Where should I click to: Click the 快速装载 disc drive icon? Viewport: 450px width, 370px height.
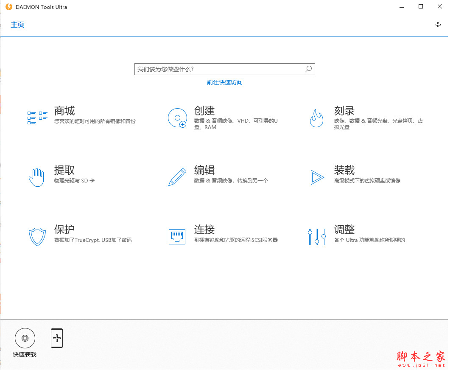coord(25,338)
